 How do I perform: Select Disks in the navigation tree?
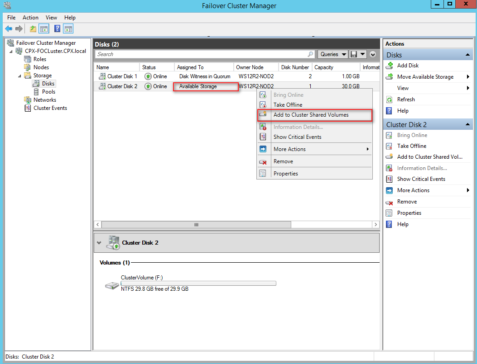click(x=48, y=84)
